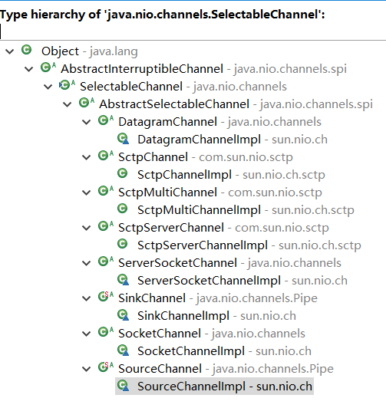Select 'SocketChannelImpl - sun.nio.ch' text

224,351
